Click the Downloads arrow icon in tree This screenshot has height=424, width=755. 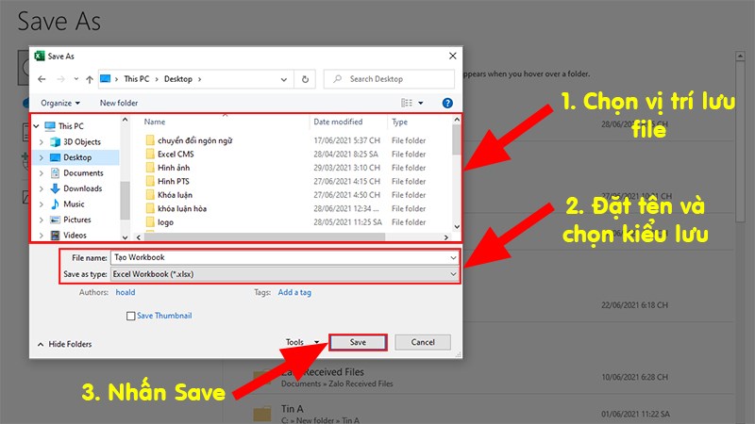[56, 188]
